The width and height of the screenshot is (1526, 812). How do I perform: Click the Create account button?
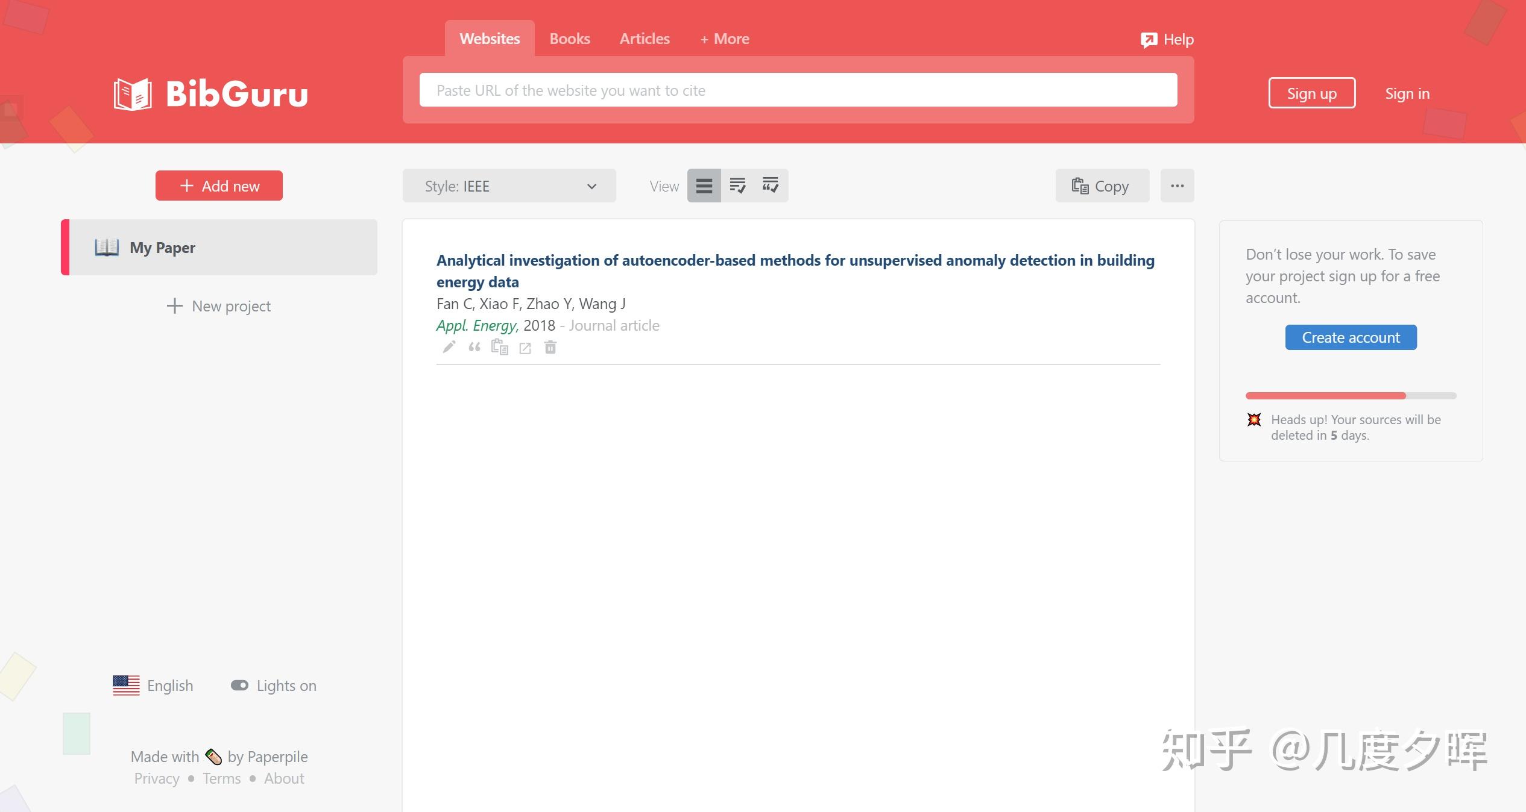pyautogui.click(x=1351, y=337)
